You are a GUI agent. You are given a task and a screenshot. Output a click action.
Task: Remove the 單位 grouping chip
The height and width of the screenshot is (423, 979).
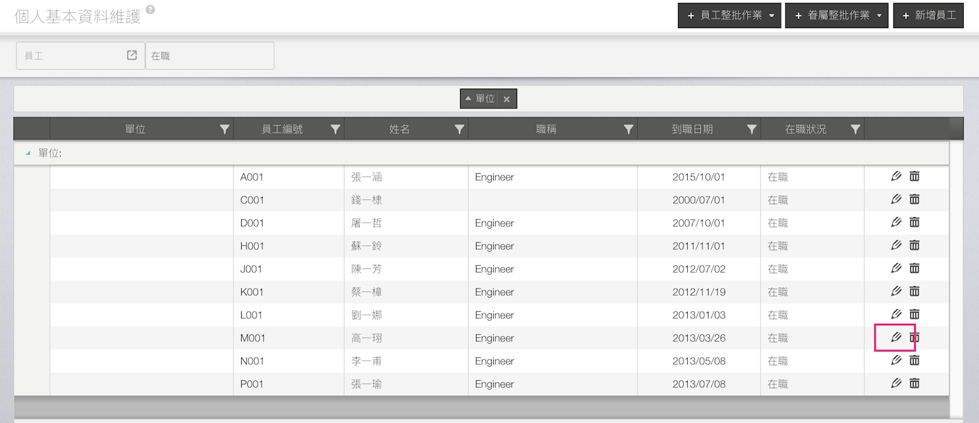coord(507,99)
